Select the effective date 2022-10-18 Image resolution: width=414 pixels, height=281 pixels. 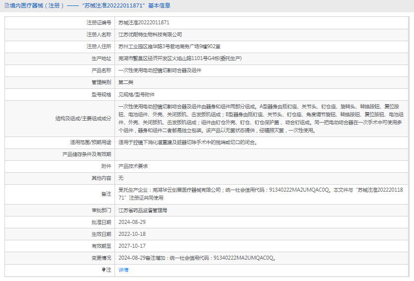[x=132, y=234]
